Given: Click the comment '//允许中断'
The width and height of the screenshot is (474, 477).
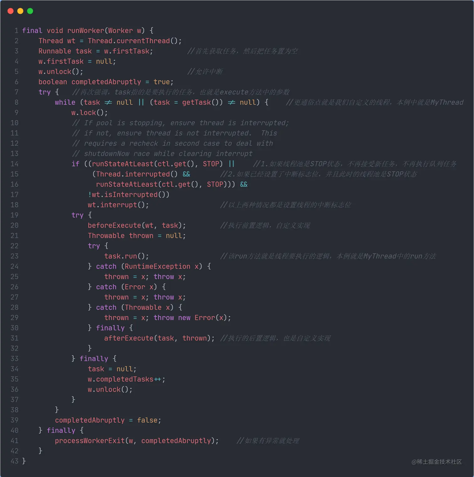Looking at the screenshot, I should pyautogui.click(x=205, y=72).
